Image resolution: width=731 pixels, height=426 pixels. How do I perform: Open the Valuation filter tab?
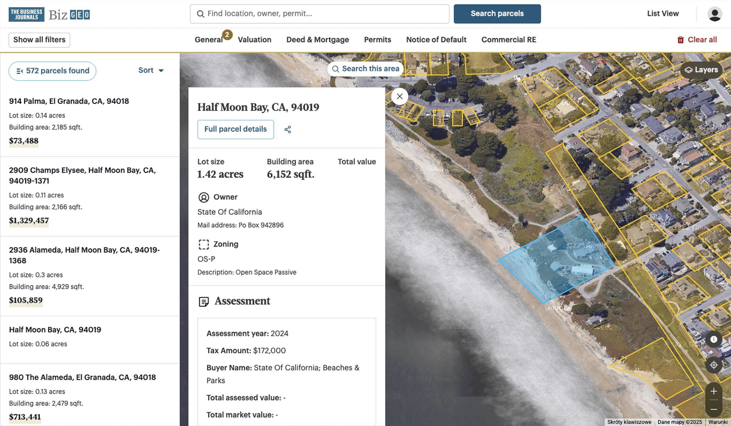tap(254, 40)
